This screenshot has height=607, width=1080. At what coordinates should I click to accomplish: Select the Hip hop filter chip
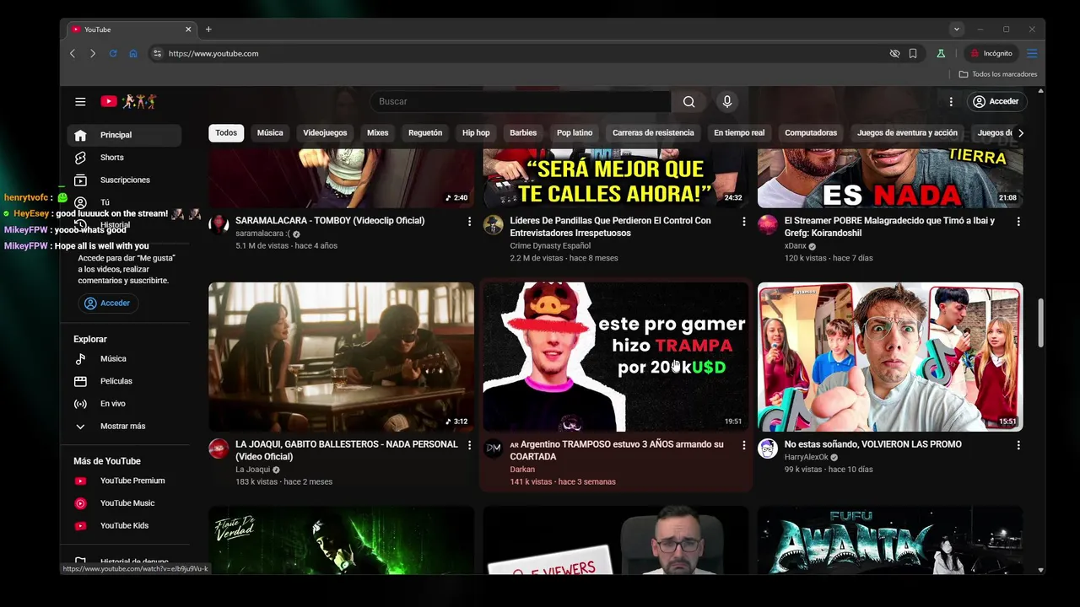[476, 132]
